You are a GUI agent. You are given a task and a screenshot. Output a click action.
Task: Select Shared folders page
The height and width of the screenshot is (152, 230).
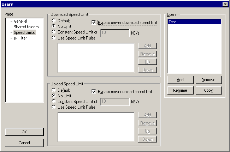(26, 27)
